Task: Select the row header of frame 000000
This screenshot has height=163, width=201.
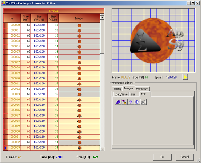Action: [6, 25]
